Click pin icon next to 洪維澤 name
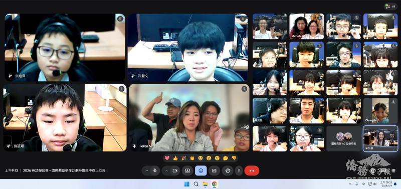401x189 pixels. [x=10, y=76]
